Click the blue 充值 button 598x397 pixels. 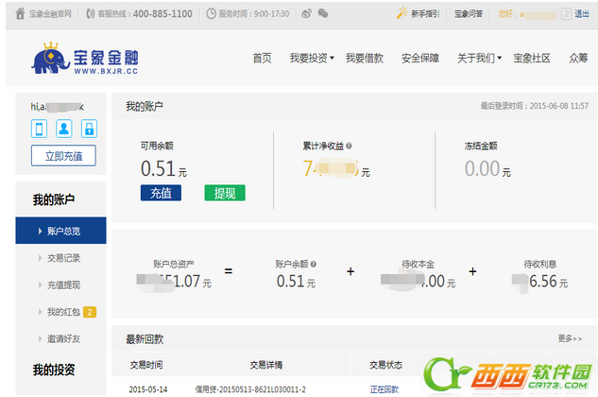[x=161, y=193]
